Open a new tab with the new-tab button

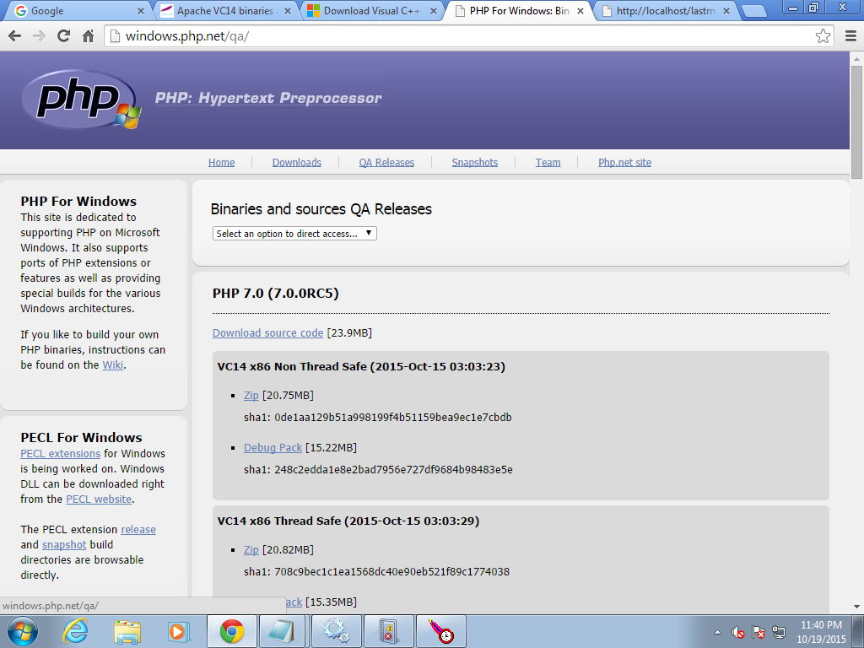[x=753, y=11]
